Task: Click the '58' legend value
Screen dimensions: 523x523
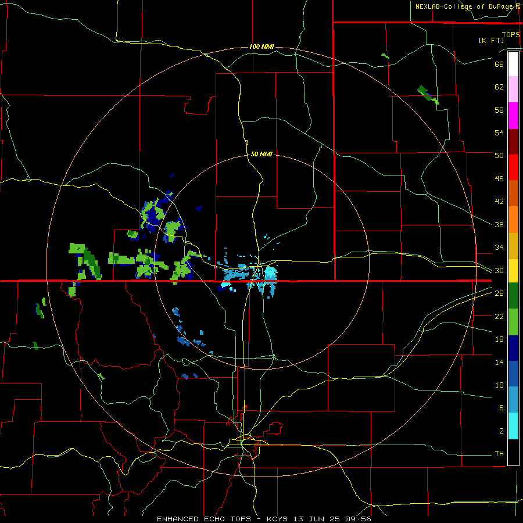Action: pyautogui.click(x=499, y=110)
